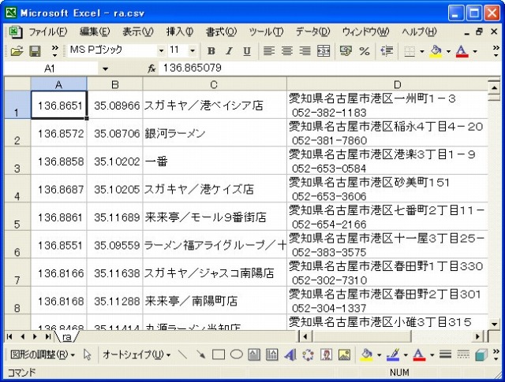This screenshot has width=505, height=382.
Task: Insert a vertical Text Box
Action: pyautogui.click(x=271, y=354)
